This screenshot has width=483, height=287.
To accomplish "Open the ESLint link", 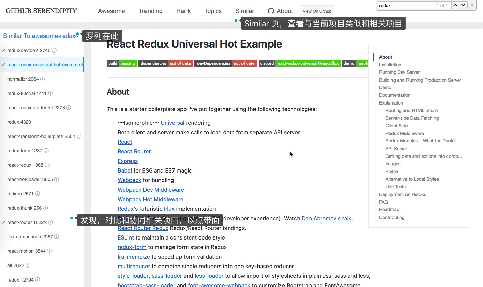I will pyautogui.click(x=126, y=237).
